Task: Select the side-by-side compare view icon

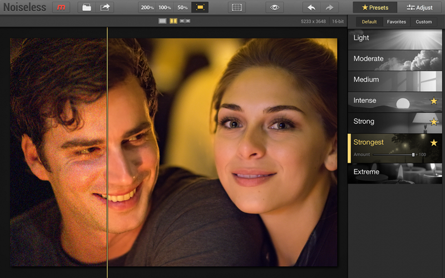Action: (x=185, y=21)
